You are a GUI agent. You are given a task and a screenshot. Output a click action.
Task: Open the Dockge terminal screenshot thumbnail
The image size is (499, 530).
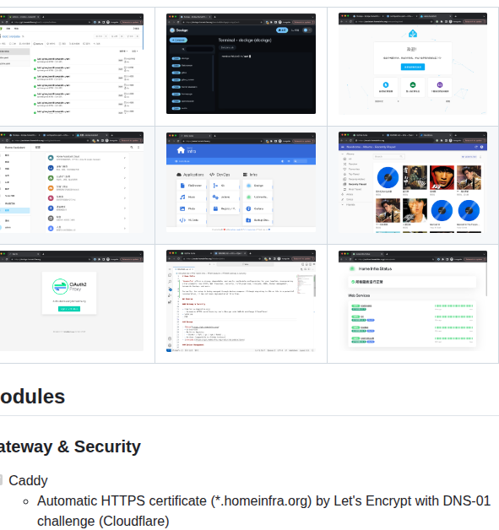tap(241, 64)
